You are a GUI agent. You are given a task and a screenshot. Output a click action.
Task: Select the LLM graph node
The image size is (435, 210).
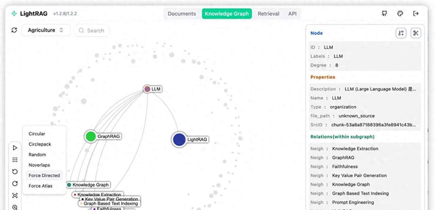point(147,89)
